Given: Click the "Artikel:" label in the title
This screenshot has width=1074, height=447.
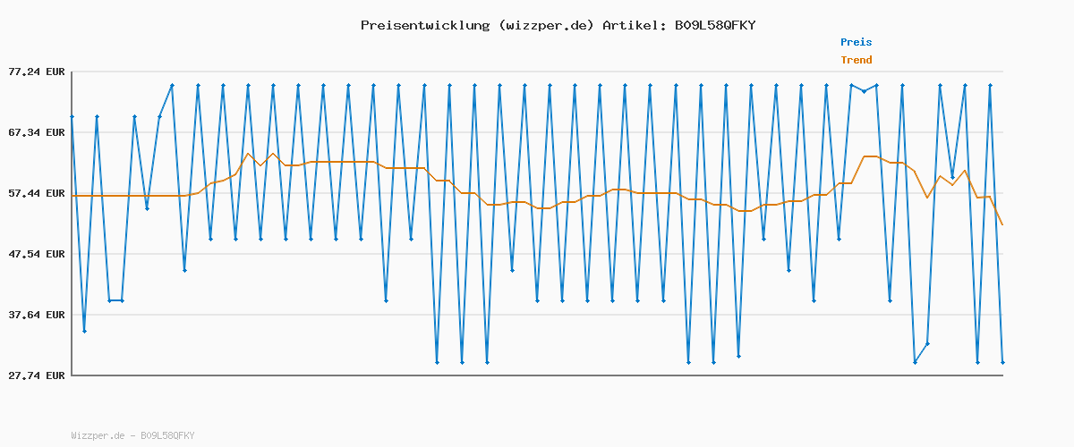Looking at the screenshot, I should [x=635, y=25].
